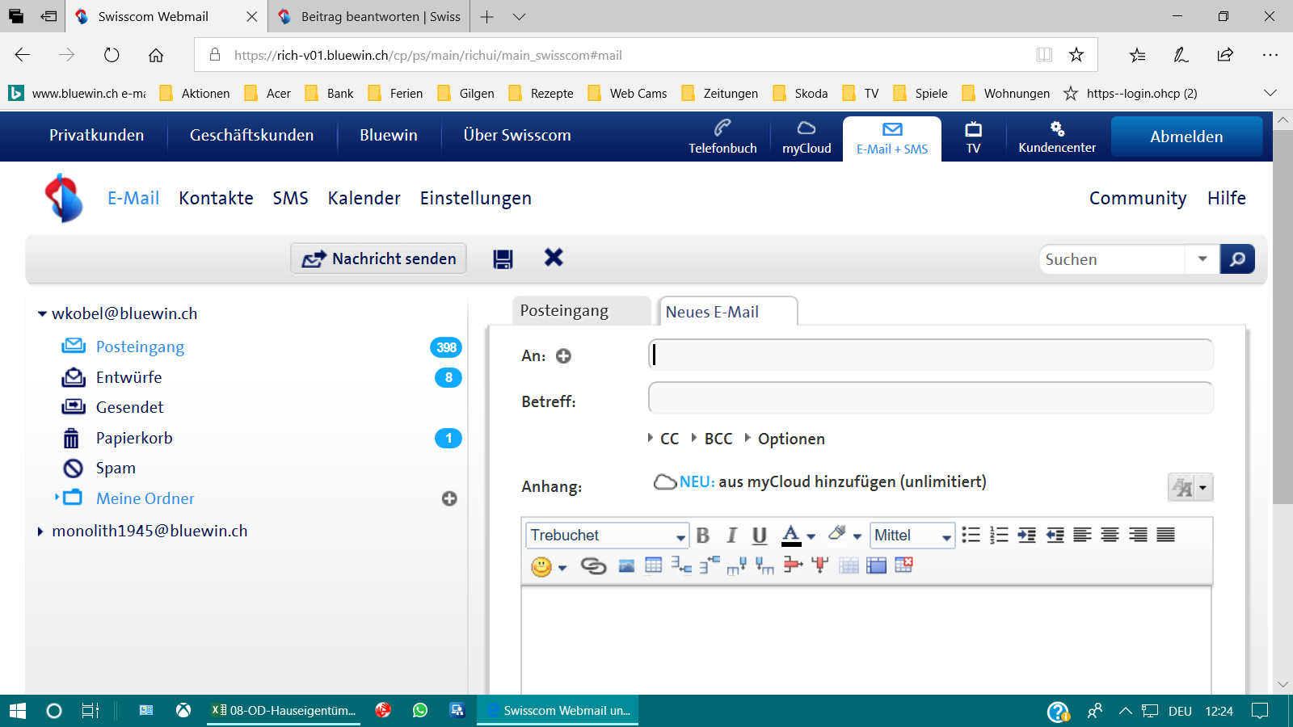
Task: Insert a table into the message
Action: coord(654,565)
